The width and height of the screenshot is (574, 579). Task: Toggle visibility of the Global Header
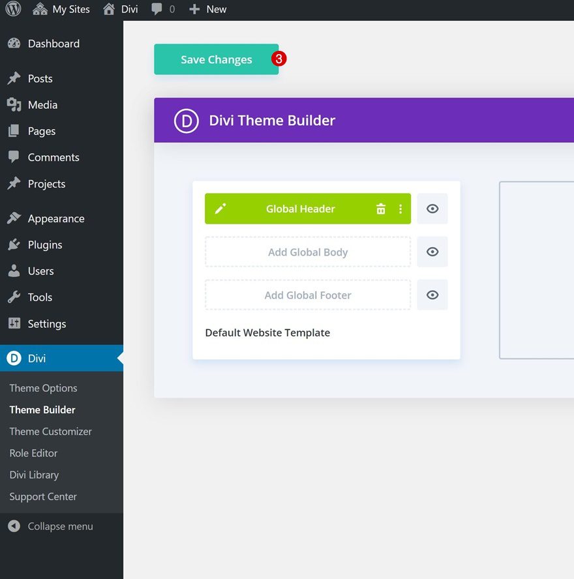point(432,209)
